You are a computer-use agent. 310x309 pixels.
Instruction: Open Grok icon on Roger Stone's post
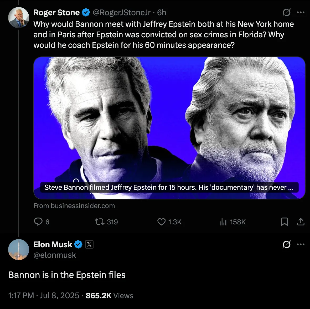point(287,12)
